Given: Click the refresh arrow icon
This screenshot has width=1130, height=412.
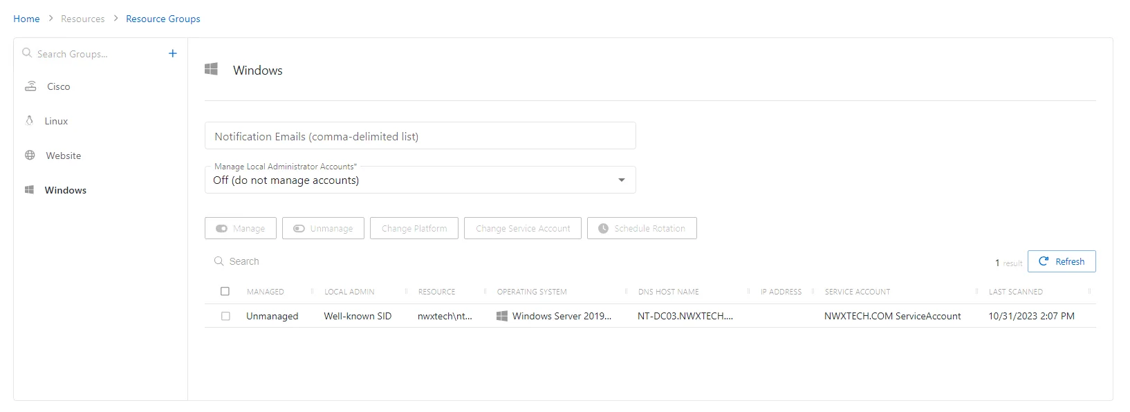Looking at the screenshot, I should 1044,261.
